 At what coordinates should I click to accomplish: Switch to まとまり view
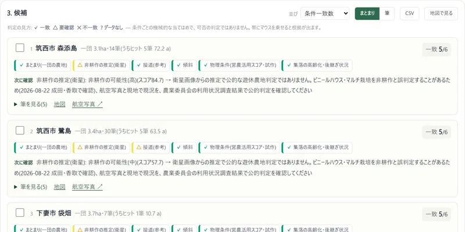367,13
